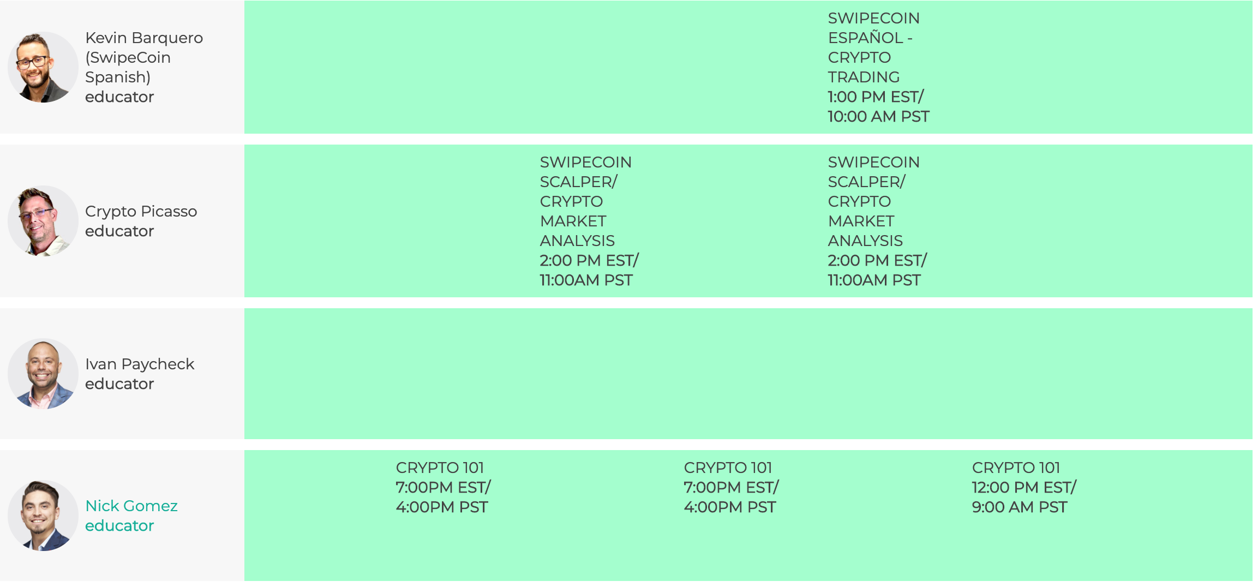Select Crypto 101 12:00 PM EST session
This screenshot has height=587, width=1258.
click(x=1024, y=487)
